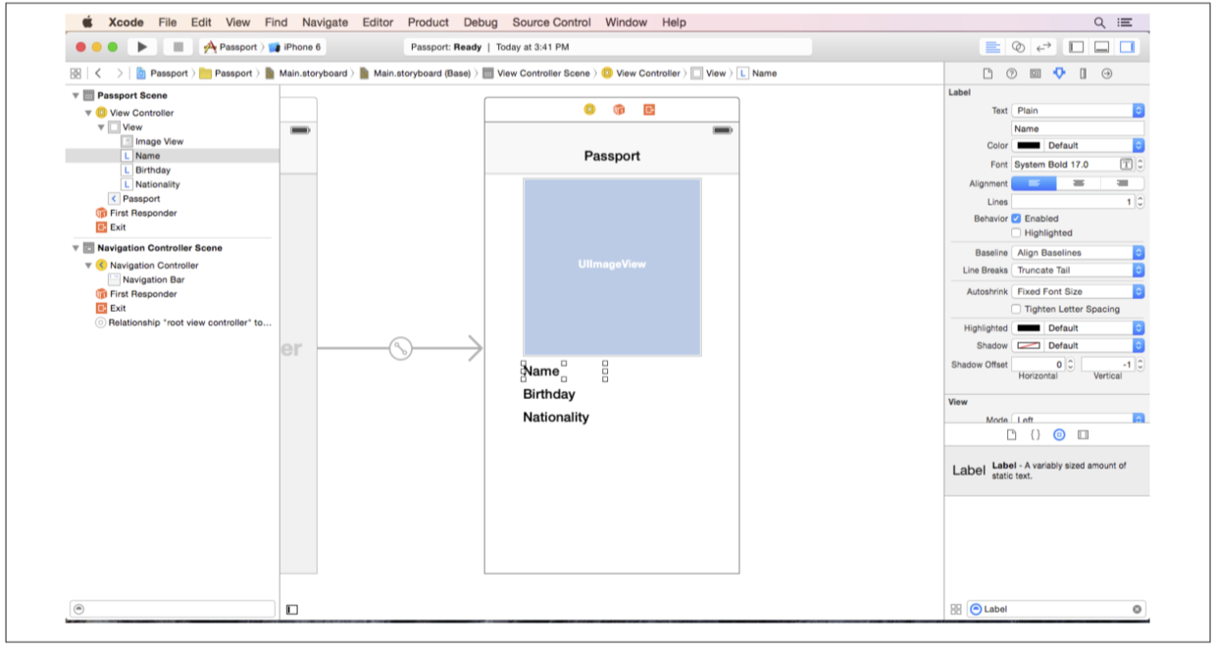The width and height of the screenshot is (1216, 647).
Task: Check the Highlighted behavior checkbox
Action: point(1016,233)
